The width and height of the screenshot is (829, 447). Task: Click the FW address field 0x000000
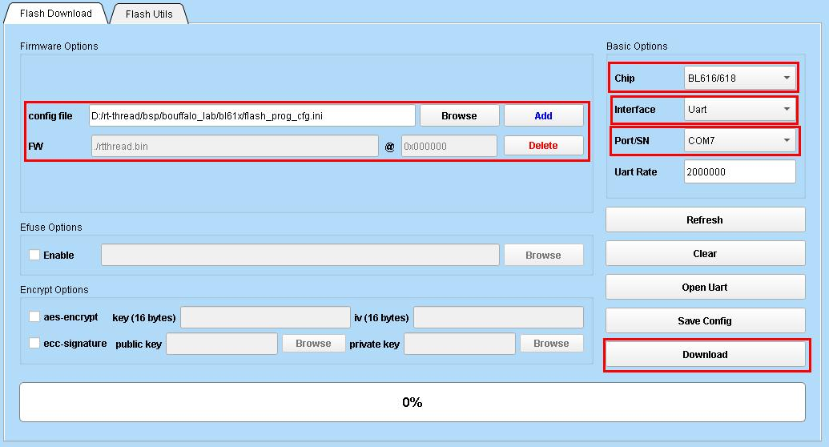tap(449, 146)
